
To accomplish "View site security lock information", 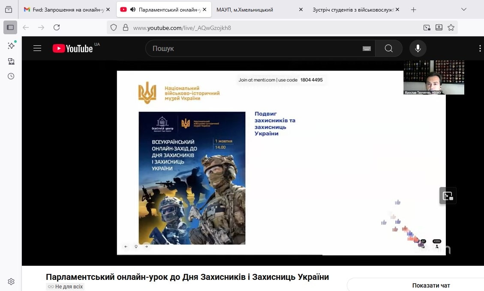I will (x=126, y=28).
